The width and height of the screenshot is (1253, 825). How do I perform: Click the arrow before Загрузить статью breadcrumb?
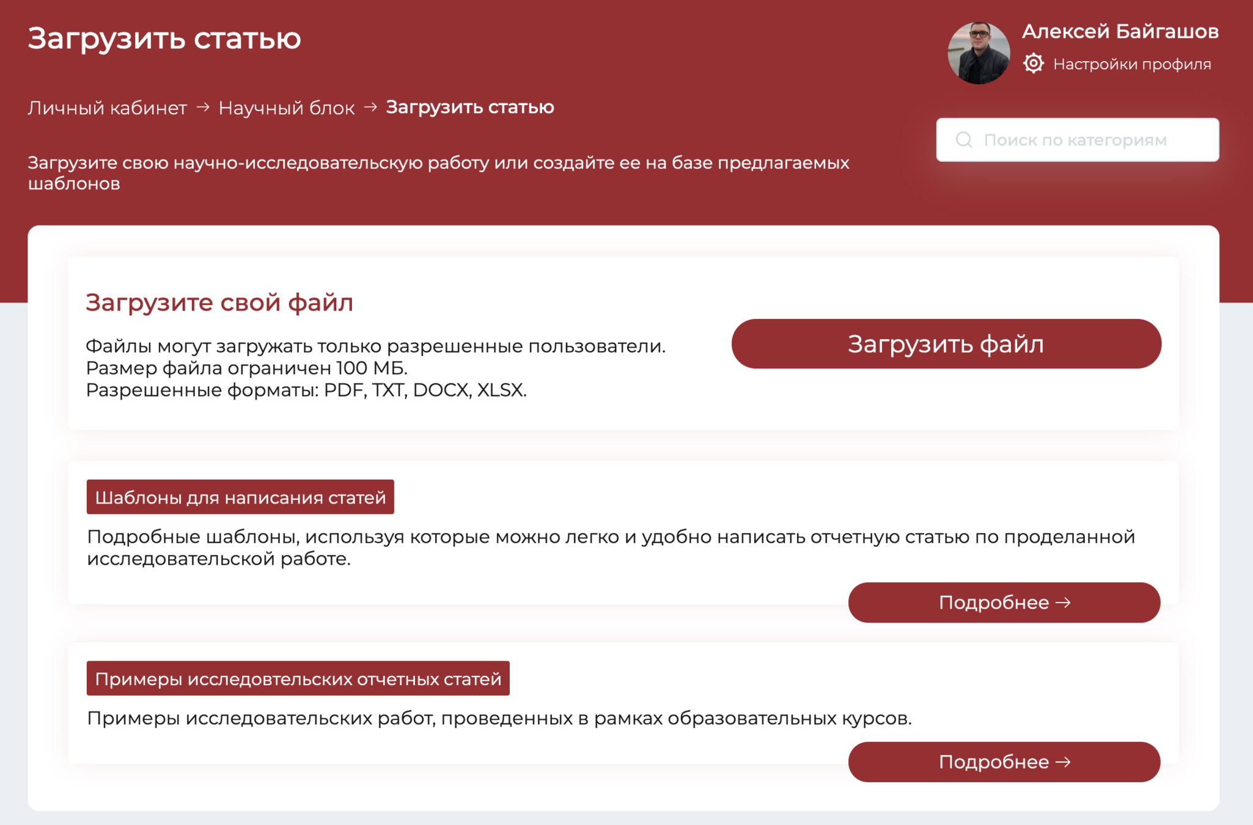click(370, 107)
